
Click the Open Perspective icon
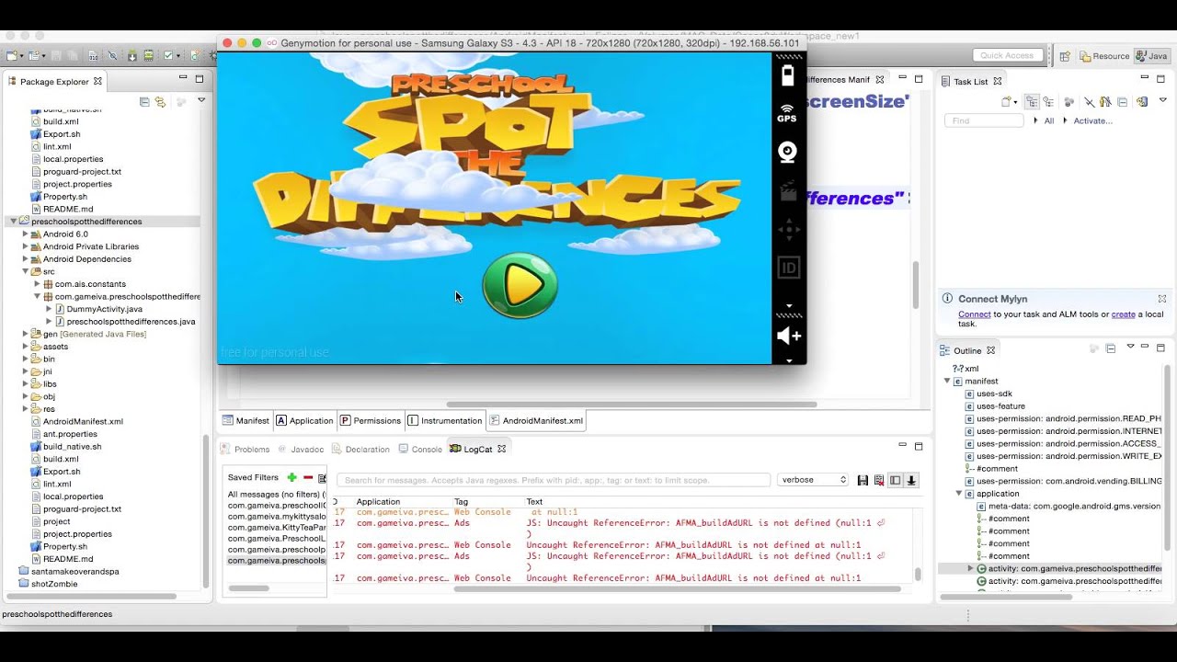point(1065,56)
